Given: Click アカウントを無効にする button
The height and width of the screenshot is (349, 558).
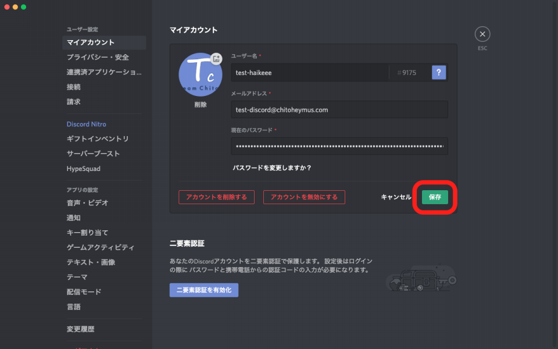Looking at the screenshot, I should pos(304,197).
